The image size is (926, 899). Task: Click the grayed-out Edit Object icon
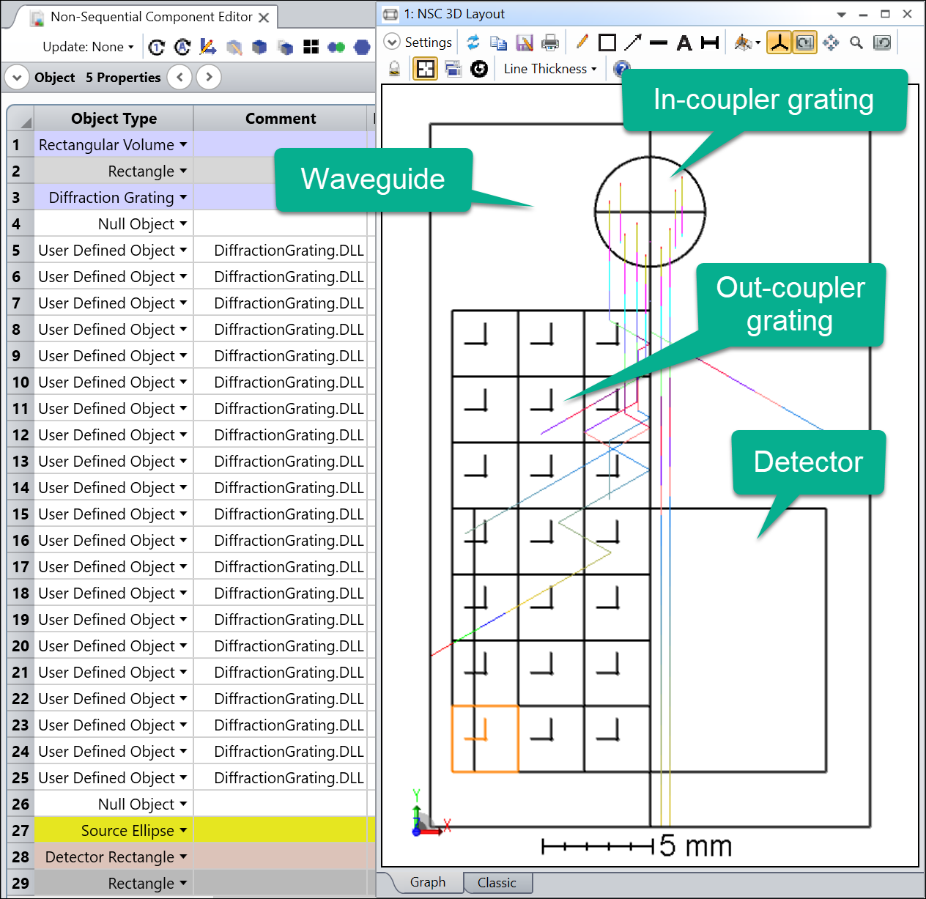click(x=234, y=48)
